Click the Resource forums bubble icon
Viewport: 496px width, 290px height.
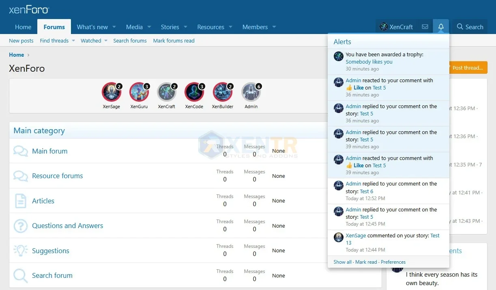click(20, 176)
